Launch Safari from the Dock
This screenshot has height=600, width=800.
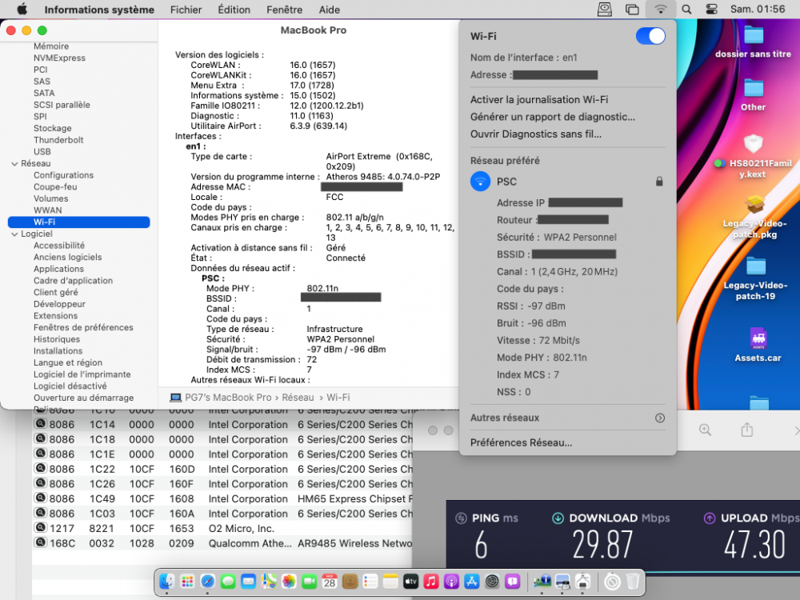pyautogui.click(x=208, y=581)
